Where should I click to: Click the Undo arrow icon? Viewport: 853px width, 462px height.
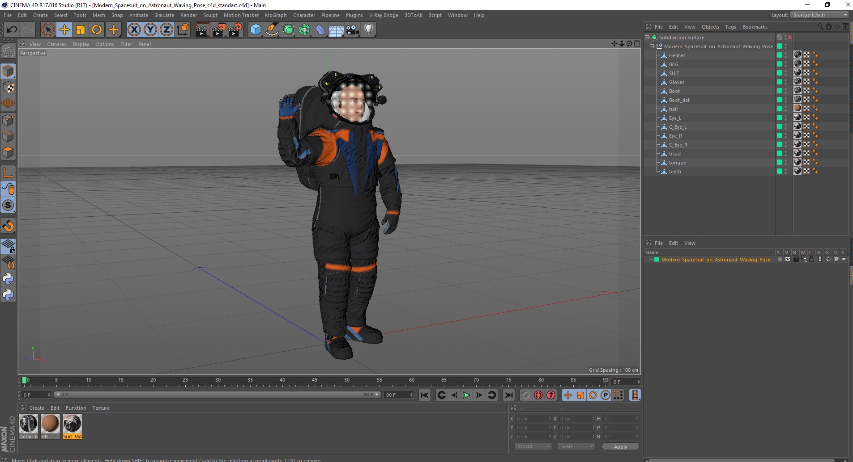pos(12,30)
